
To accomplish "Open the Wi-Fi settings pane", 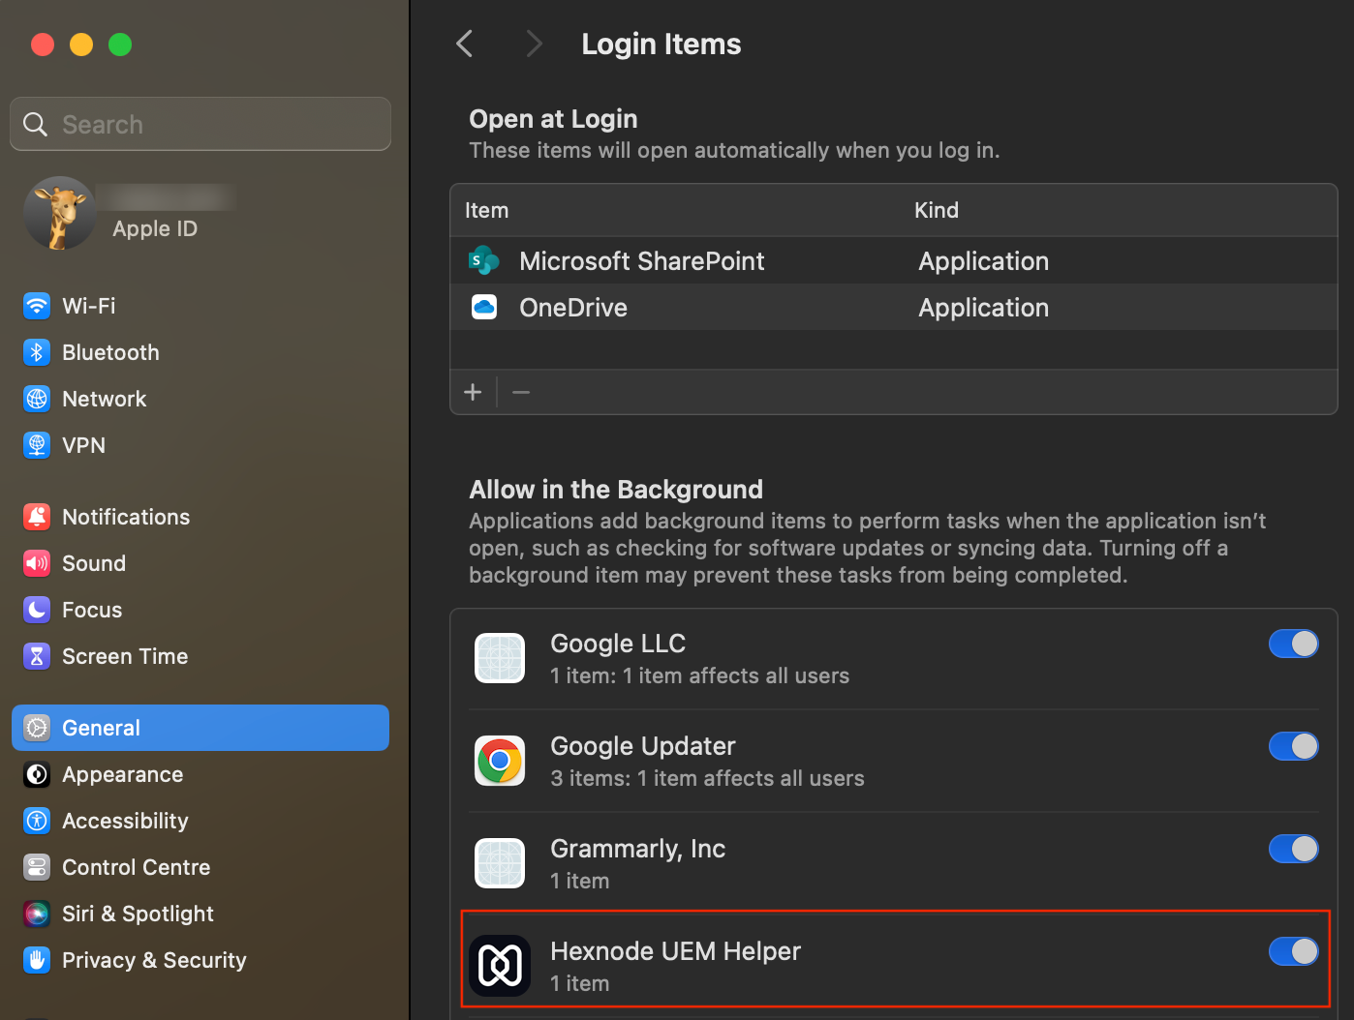I will [200, 306].
